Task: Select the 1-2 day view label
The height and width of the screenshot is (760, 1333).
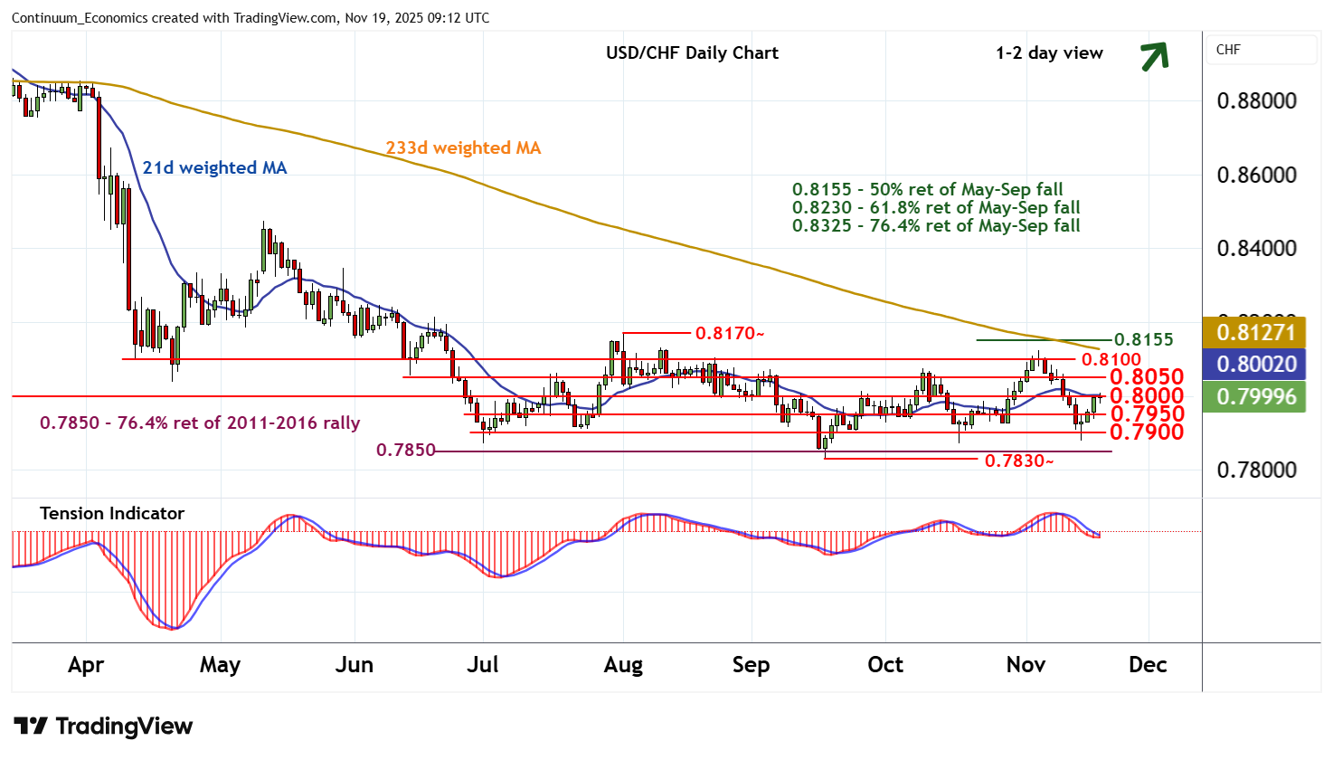Action: click(1049, 52)
